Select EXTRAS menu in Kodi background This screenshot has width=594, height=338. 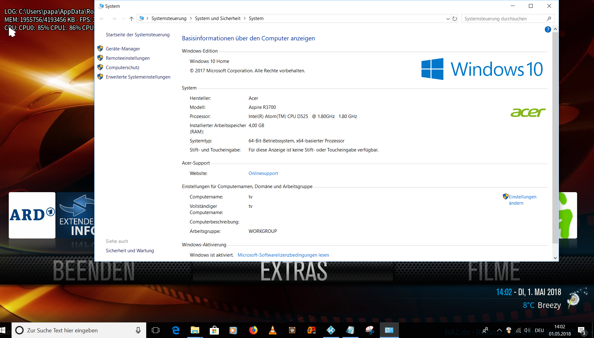pos(294,272)
